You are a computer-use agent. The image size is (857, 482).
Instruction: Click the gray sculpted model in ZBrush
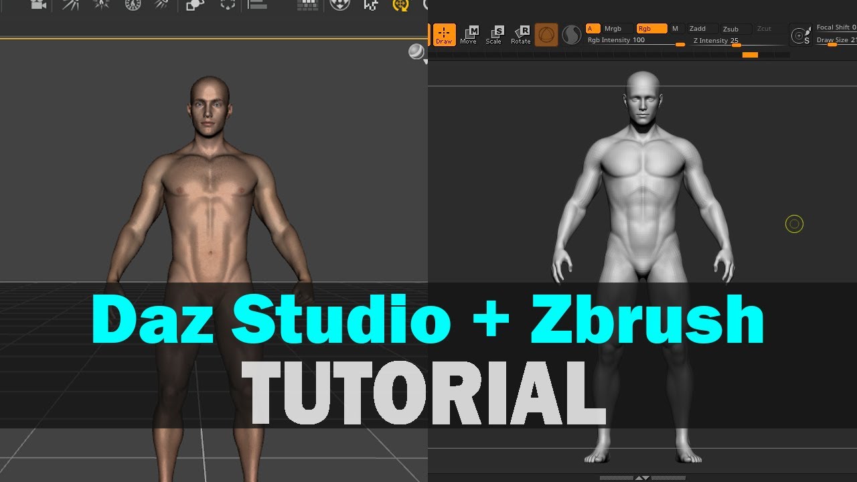pyautogui.click(x=643, y=201)
